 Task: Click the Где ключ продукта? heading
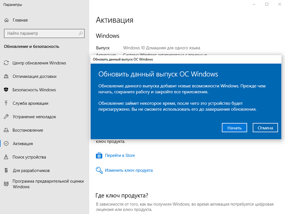pos(122,195)
